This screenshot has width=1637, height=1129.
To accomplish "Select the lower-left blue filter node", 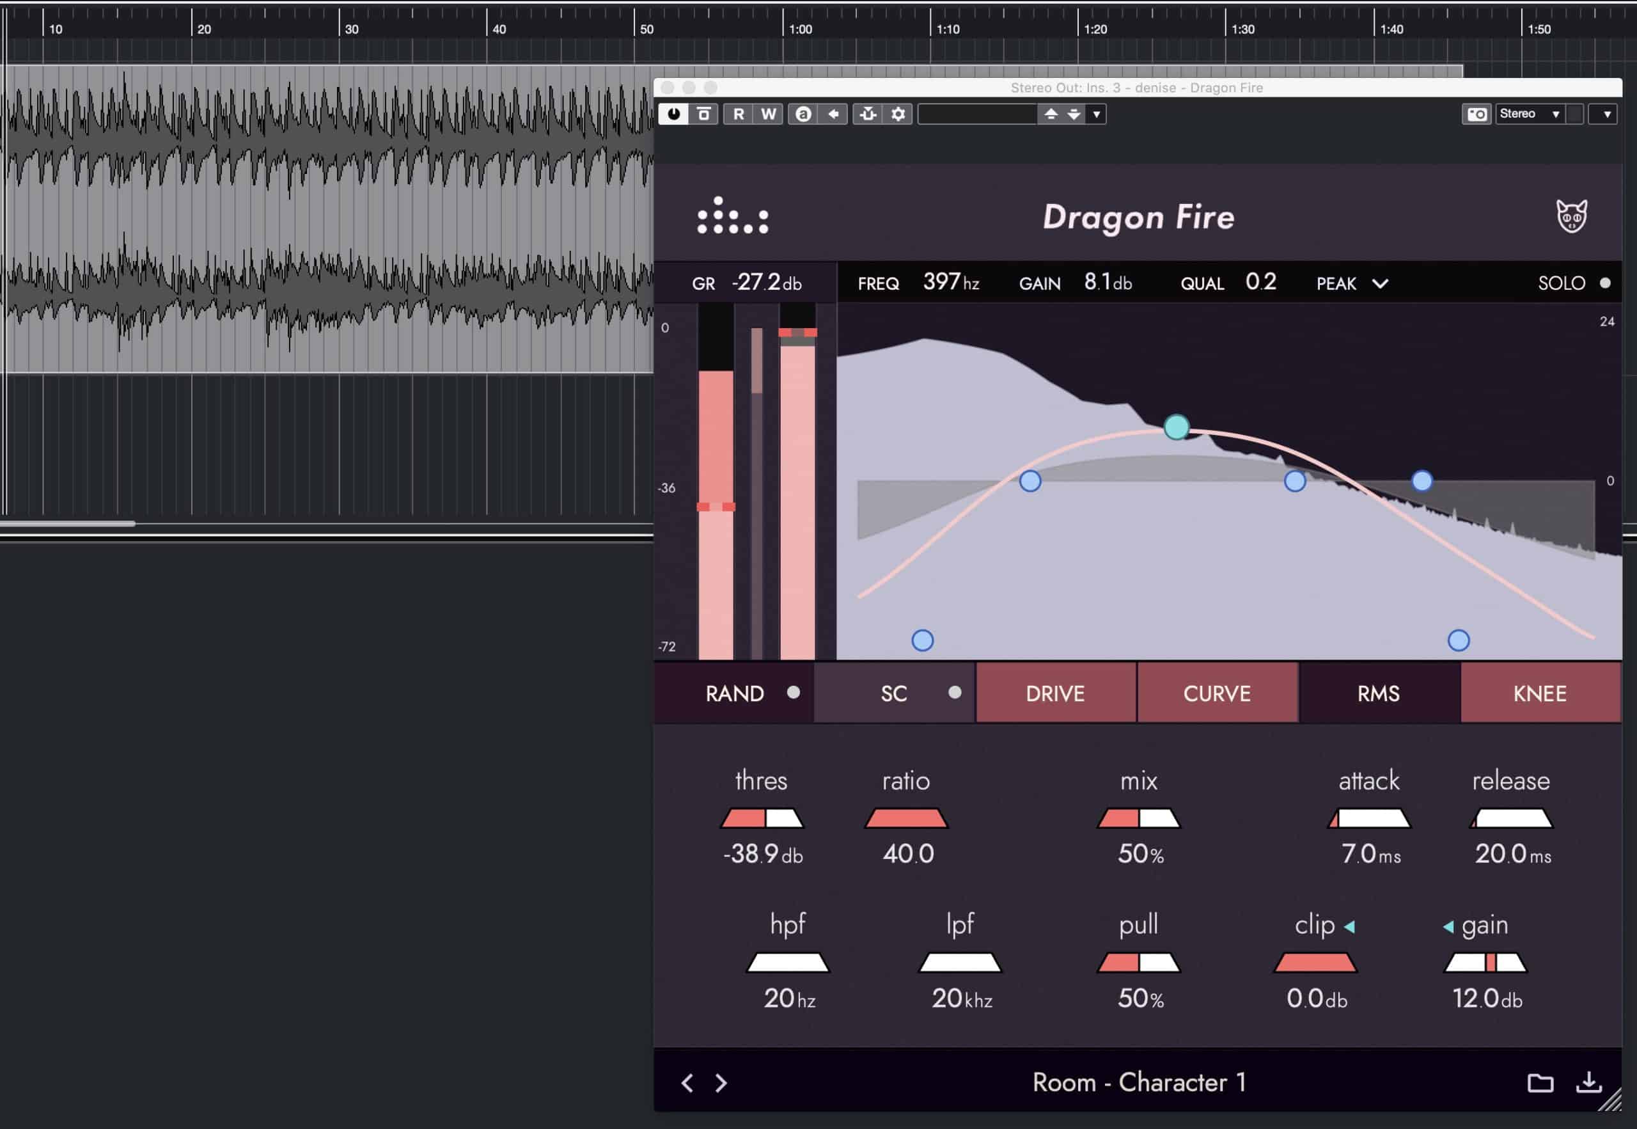I will point(922,641).
